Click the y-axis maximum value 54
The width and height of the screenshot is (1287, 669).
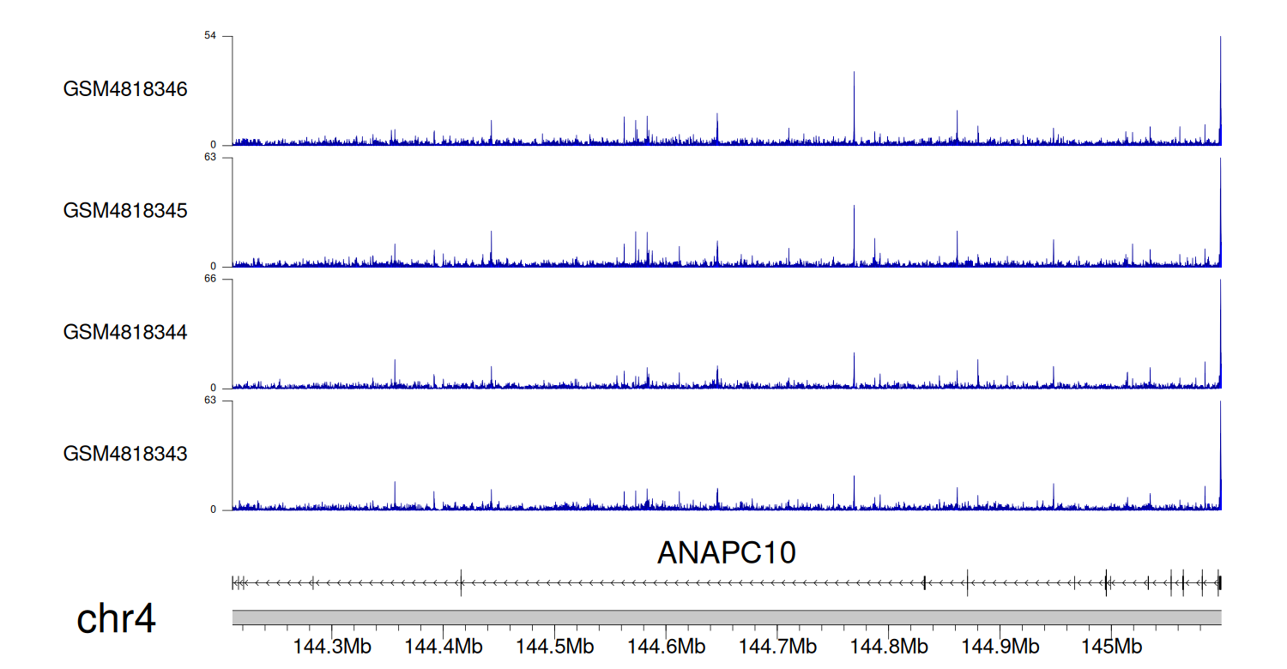210,36
